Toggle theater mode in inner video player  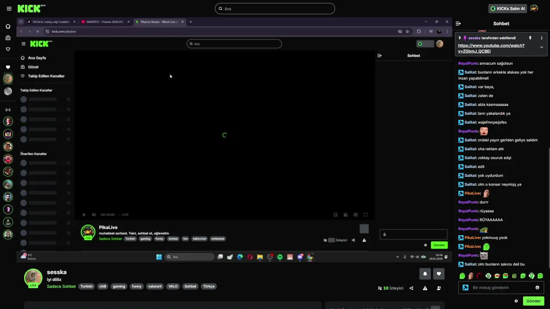[355, 215]
